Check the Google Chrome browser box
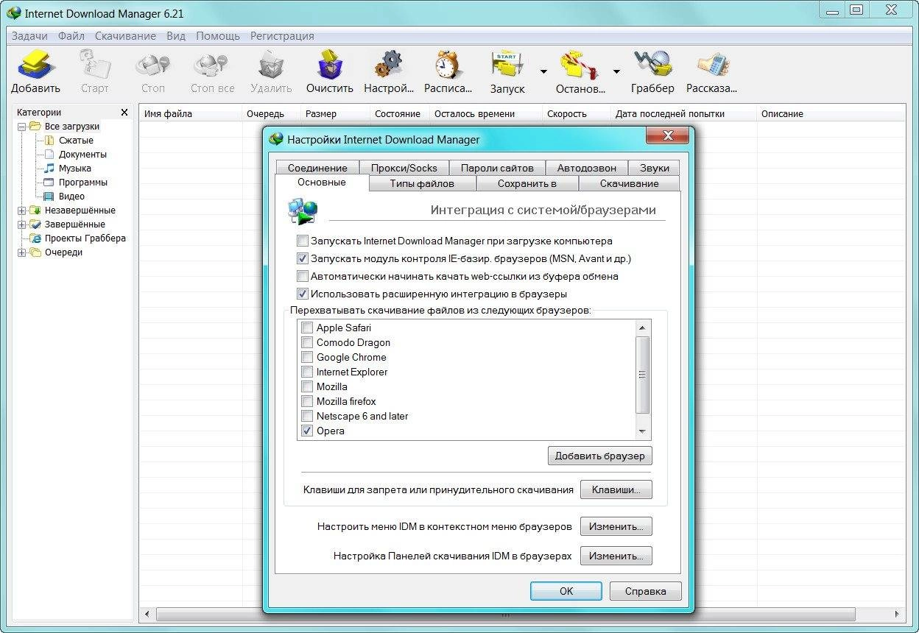The width and height of the screenshot is (919, 633). click(x=307, y=357)
